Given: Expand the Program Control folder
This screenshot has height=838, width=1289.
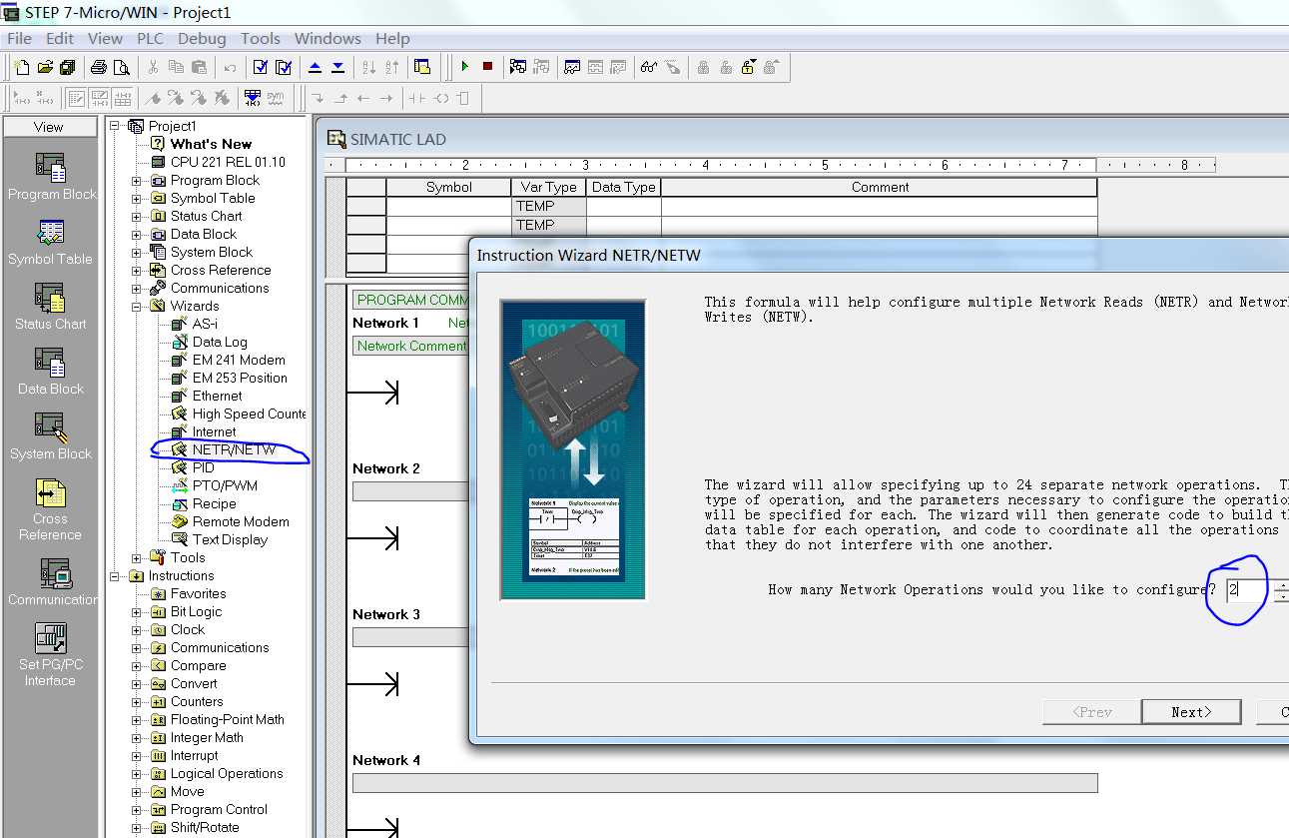Looking at the screenshot, I should (137, 810).
